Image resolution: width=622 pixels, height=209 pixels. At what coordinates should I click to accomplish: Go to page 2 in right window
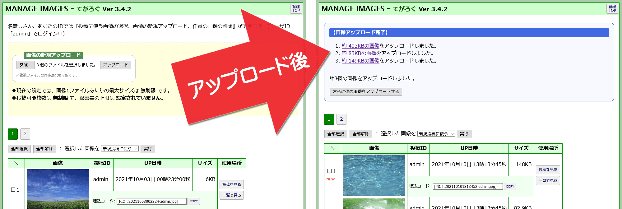click(341, 119)
